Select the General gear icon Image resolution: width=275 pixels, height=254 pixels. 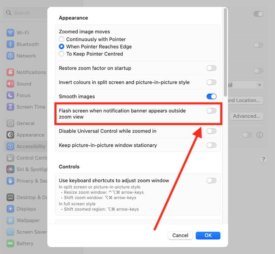(x=10, y=123)
